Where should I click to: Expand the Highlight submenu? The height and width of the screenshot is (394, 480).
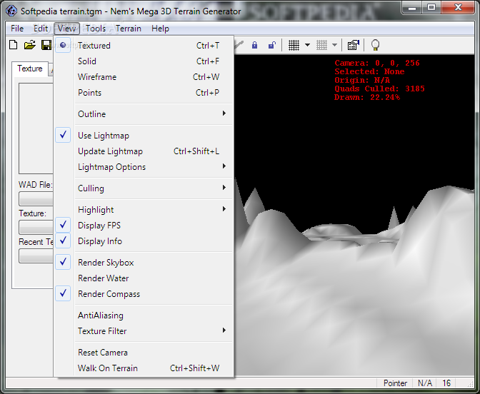[144, 210]
